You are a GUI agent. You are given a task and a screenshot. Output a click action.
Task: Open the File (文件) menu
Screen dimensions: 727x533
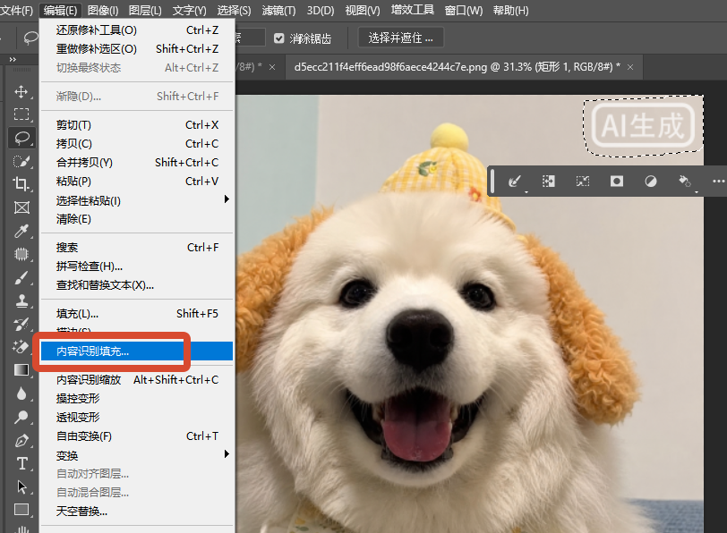pyautogui.click(x=16, y=10)
